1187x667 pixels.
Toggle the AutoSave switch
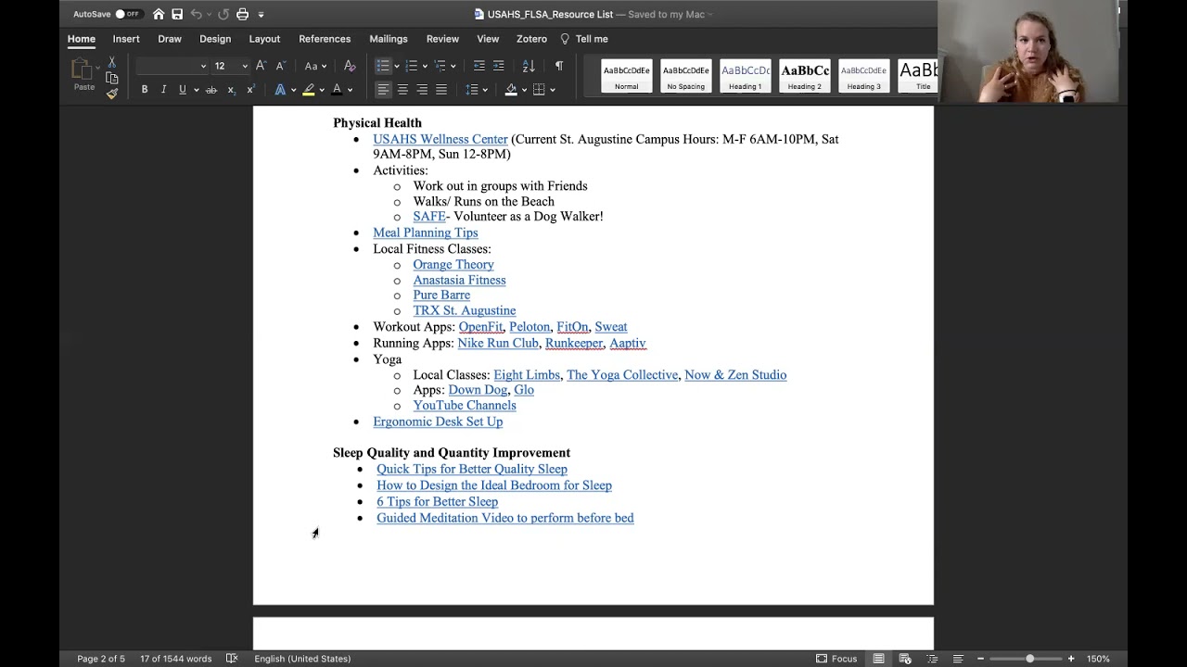click(x=128, y=14)
